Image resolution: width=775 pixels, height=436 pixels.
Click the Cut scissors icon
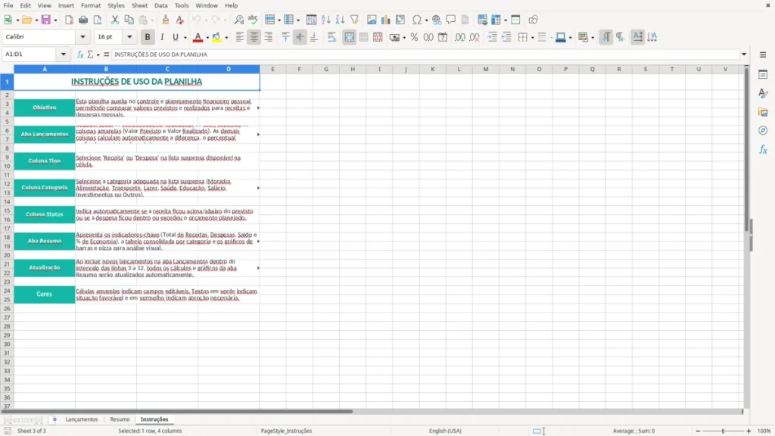[x=115, y=20]
